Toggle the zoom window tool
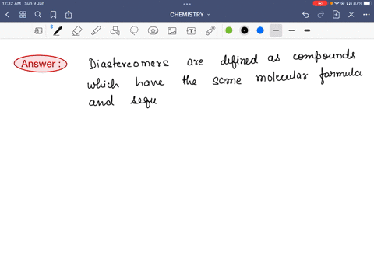Viewport: 374px width, 280px height. (x=38, y=30)
